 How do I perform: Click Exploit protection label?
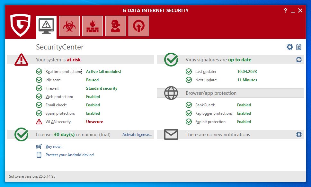[x=211, y=122]
